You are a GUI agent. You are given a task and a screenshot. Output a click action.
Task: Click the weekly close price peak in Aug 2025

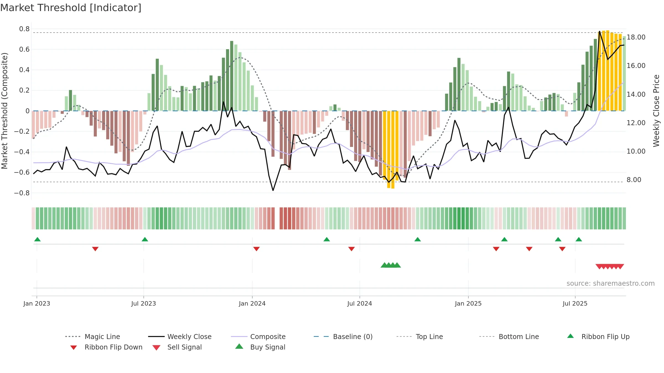[600, 31]
